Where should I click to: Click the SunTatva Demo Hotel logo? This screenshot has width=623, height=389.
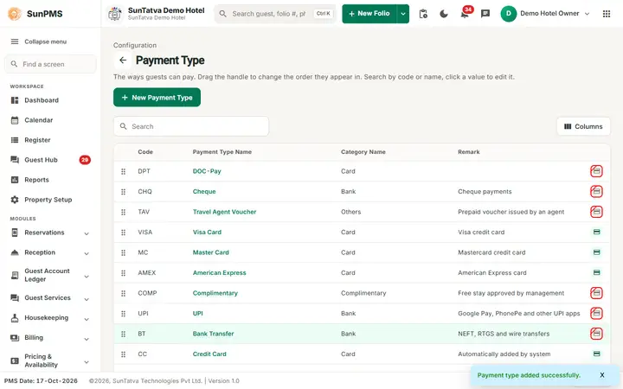tap(115, 14)
